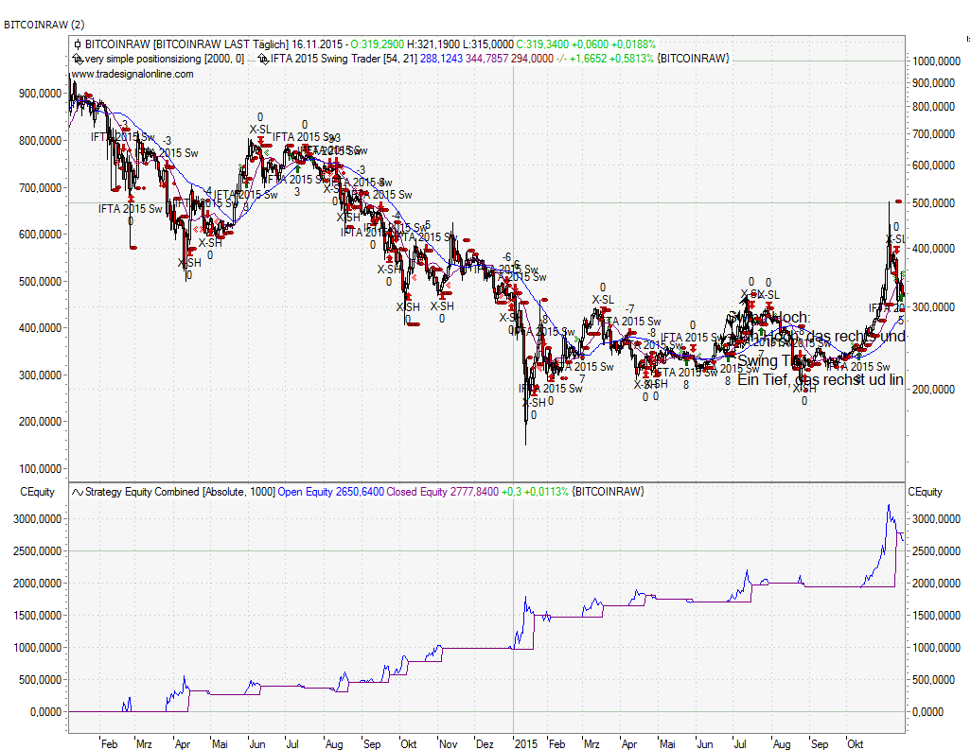
Task: Click the Feb label at the time axis start
Action: 109,744
